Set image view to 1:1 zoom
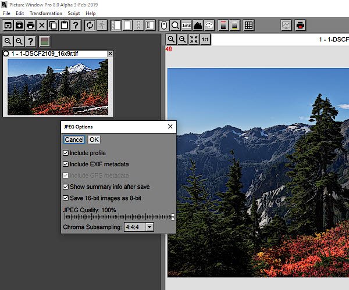 pyautogui.click(x=205, y=40)
